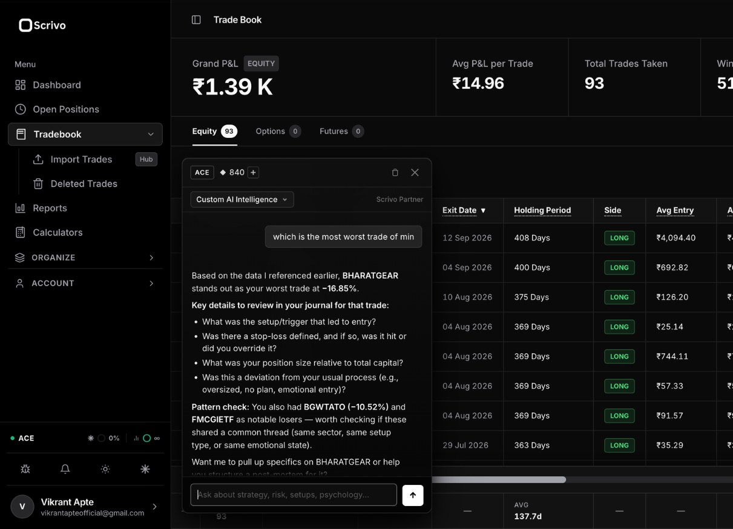
Task: Click the 29 Jul 2026 exit date
Action: click(x=465, y=446)
